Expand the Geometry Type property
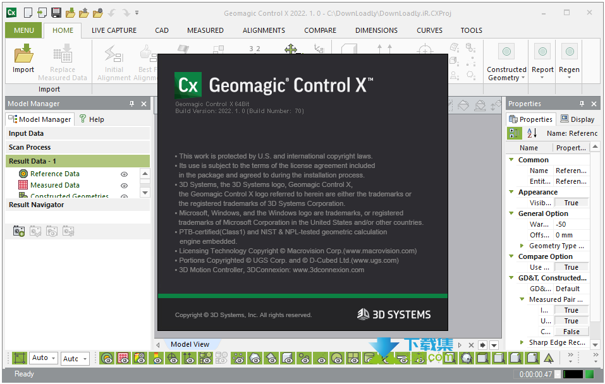 tap(522, 246)
